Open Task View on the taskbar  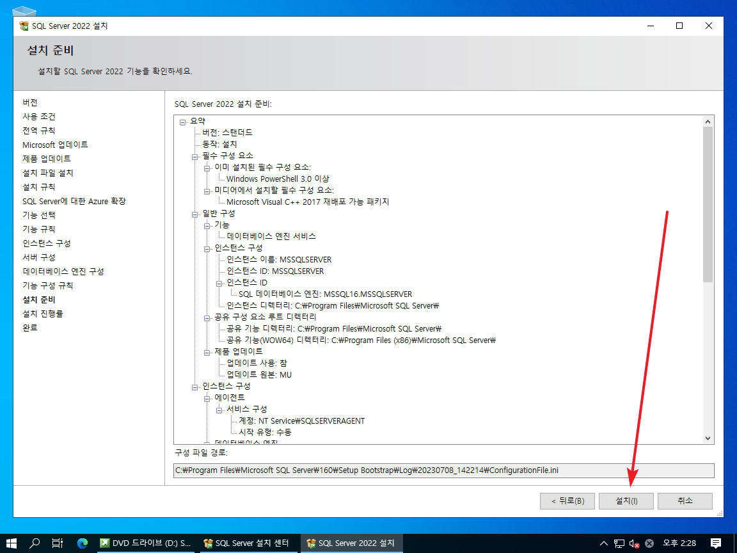(58, 543)
